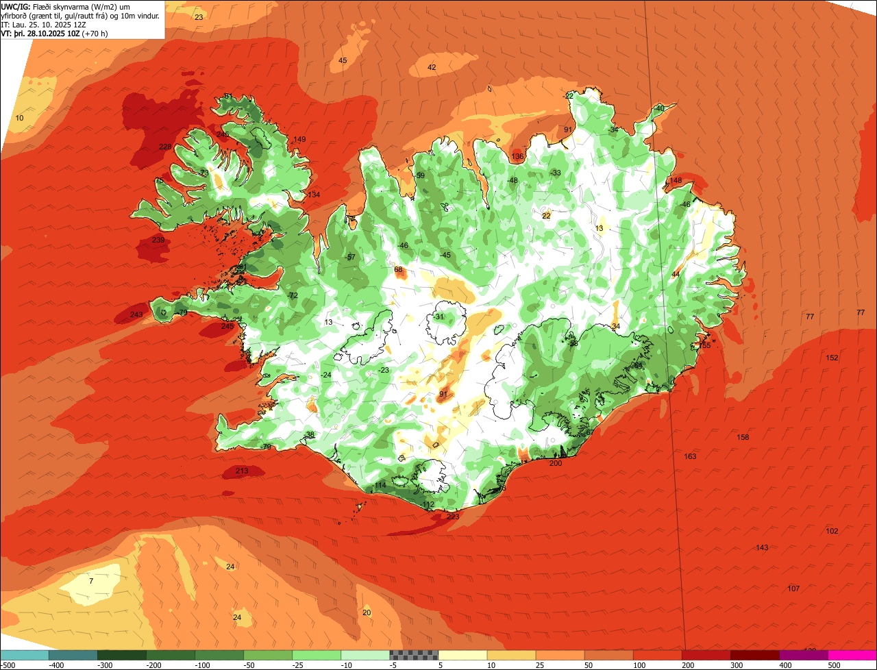Select the '-33' value in northeast Iceland
The width and height of the screenshot is (877, 670).
coord(555,173)
